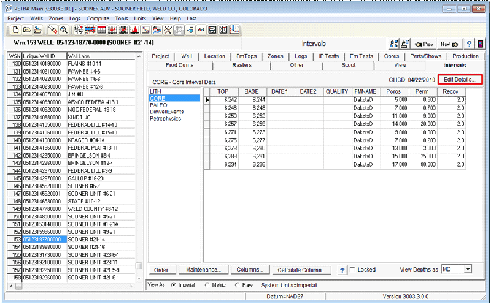Enable the Locked checkbox
This screenshot has height=304, width=491.
click(x=352, y=270)
